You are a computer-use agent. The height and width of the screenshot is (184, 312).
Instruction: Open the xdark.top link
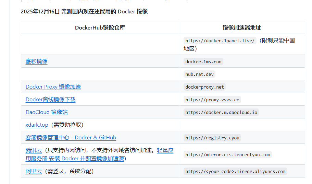(x=37, y=125)
